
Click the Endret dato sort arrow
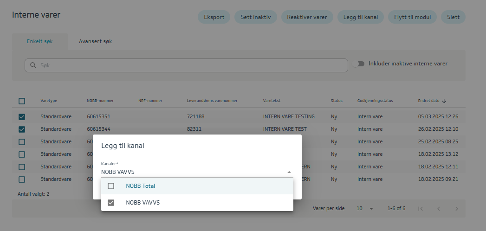coord(444,101)
